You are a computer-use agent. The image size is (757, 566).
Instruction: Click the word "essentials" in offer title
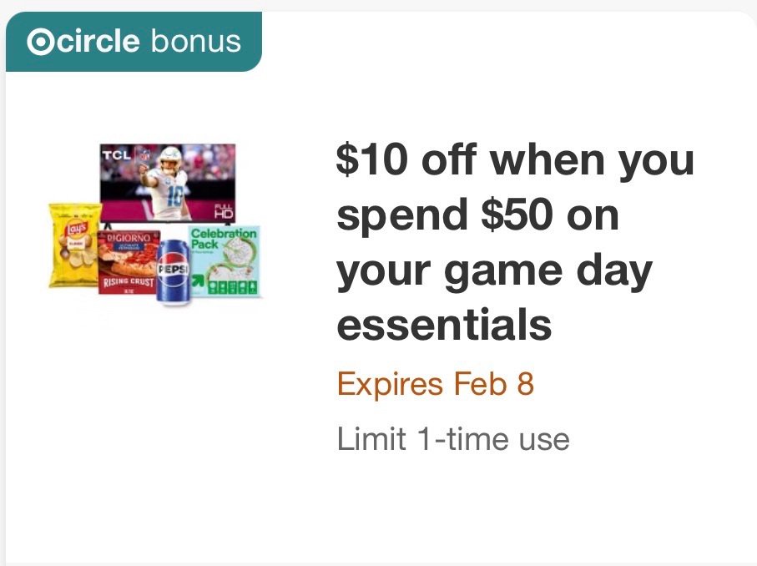(444, 324)
